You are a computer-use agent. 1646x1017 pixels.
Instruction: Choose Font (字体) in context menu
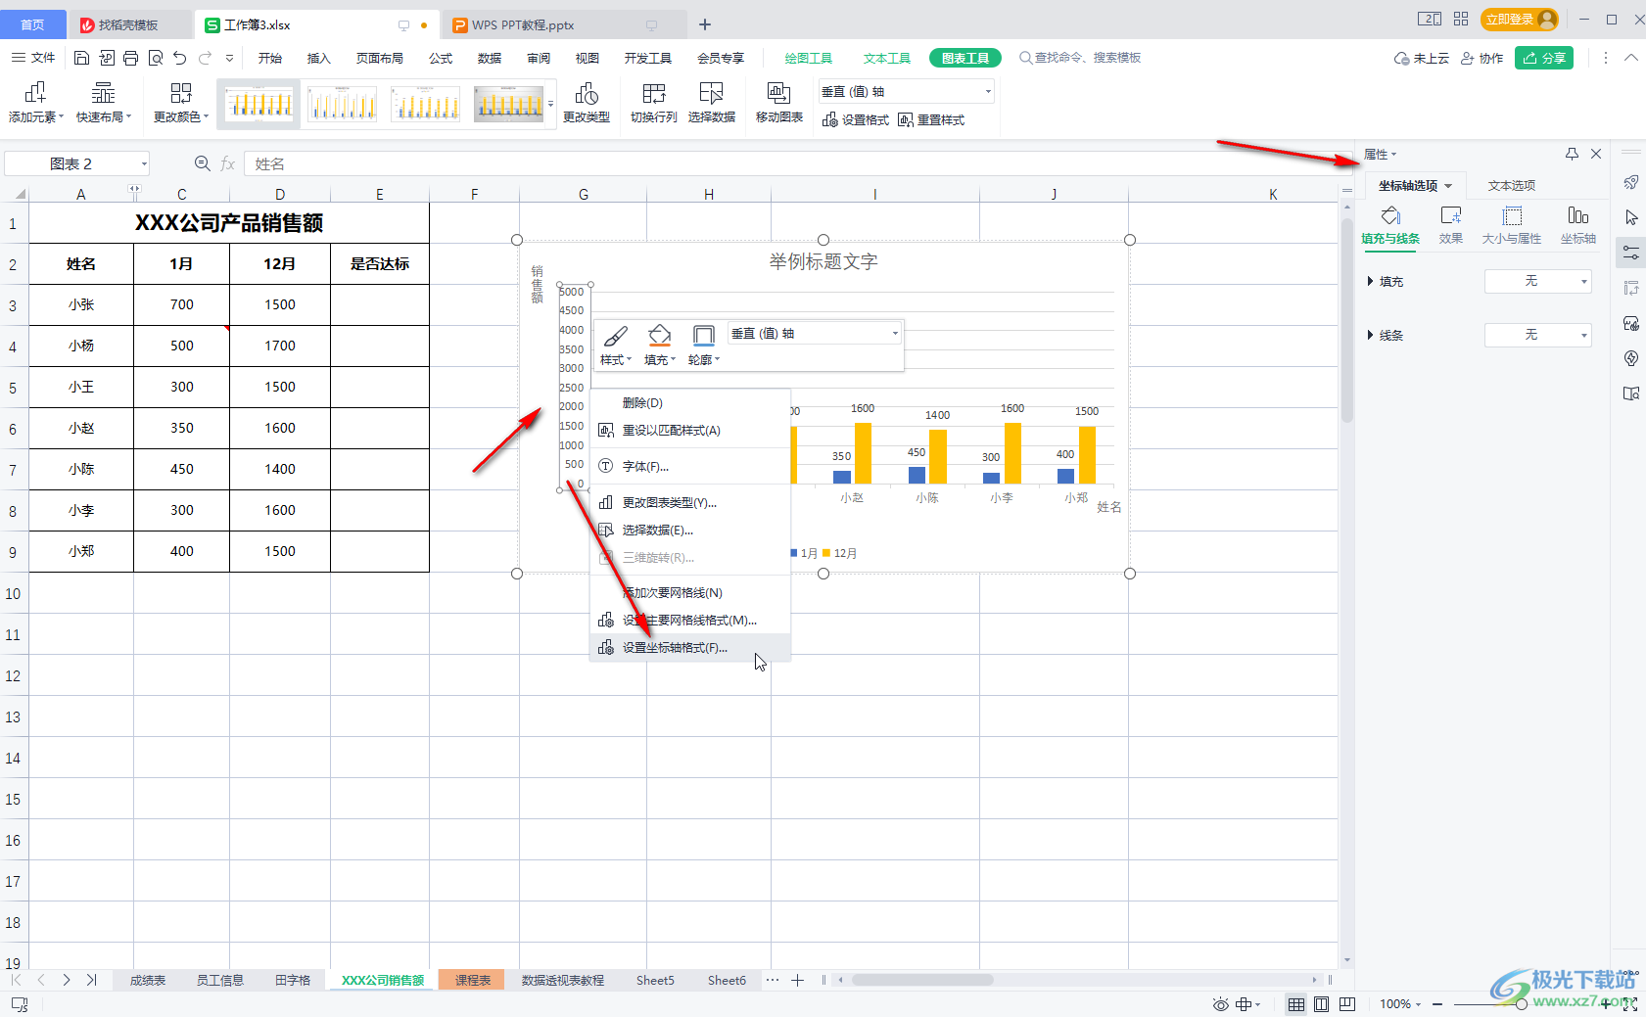point(690,466)
